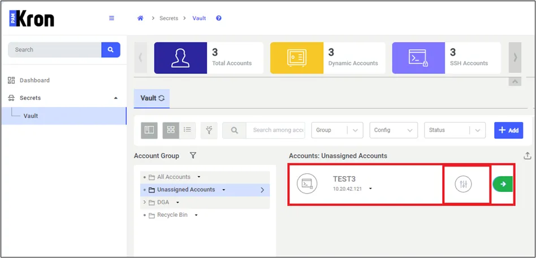Click chevron next to Unassigned Accounts

coord(262,190)
